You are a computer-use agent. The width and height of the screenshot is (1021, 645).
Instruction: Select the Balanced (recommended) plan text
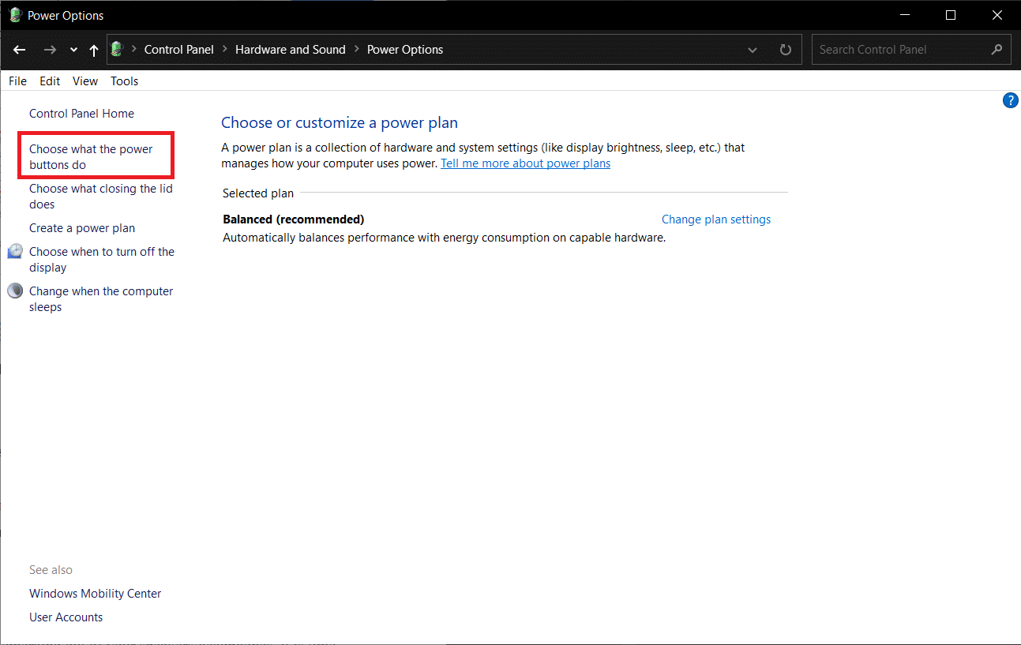tap(294, 219)
